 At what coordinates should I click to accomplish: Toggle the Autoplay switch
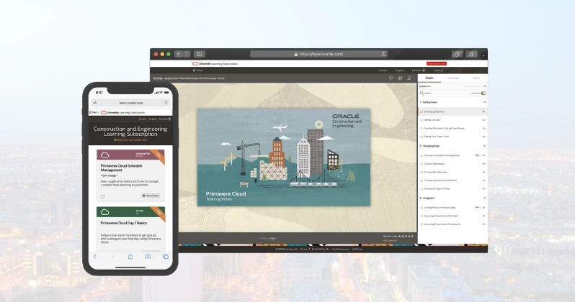coord(483,93)
